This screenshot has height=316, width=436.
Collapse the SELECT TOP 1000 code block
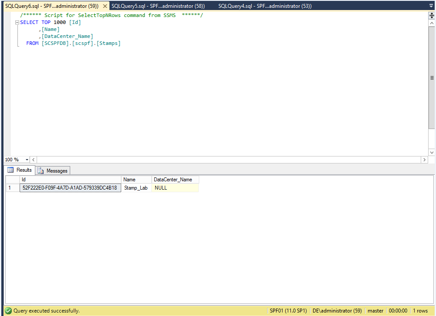[17, 22]
